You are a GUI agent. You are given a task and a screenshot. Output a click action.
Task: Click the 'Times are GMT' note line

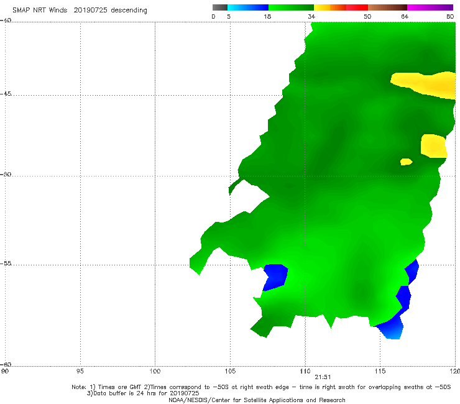click(x=261, y=387)
